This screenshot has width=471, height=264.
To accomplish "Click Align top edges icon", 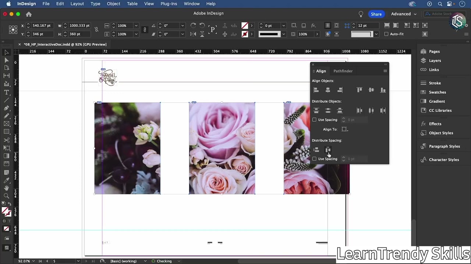I will [360, 90].
